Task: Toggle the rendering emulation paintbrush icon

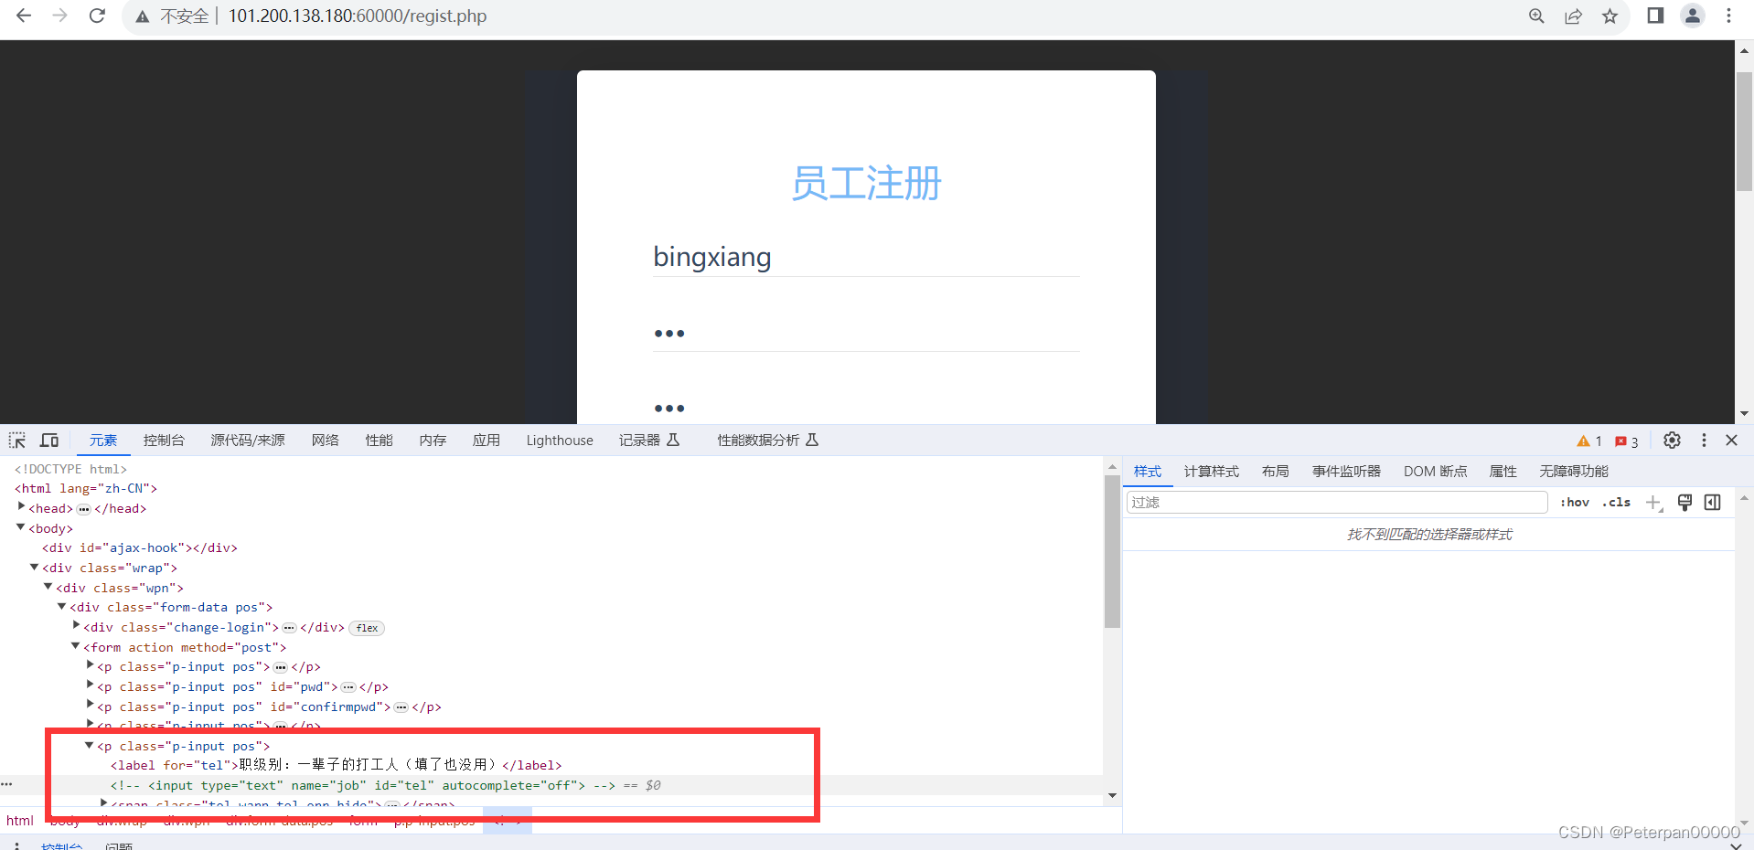Action: click(x=1684, y=502)
